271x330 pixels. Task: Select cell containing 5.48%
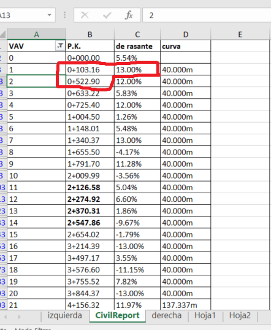(137, 129)
